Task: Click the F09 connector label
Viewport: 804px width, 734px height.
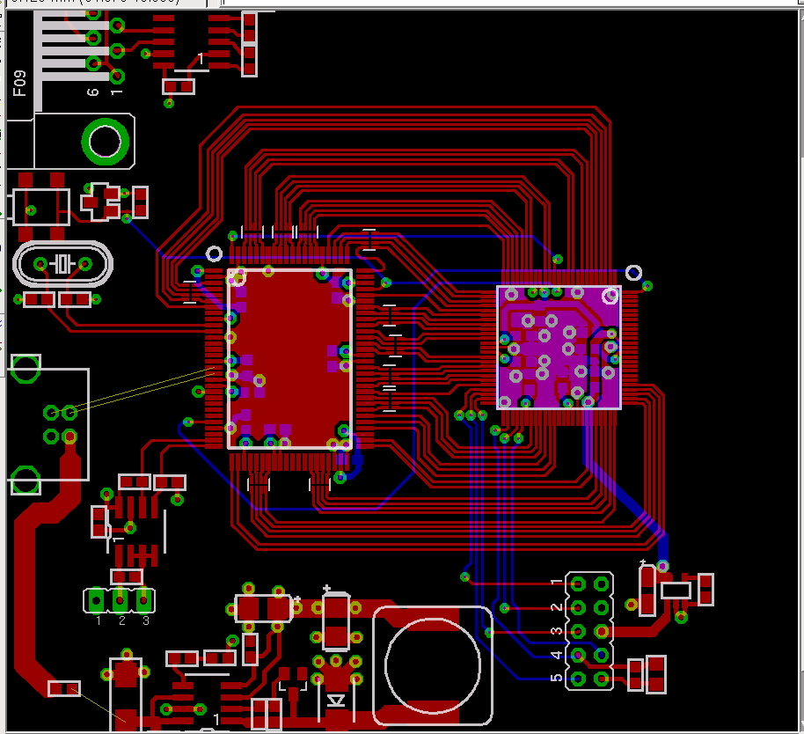Action: 19,82
